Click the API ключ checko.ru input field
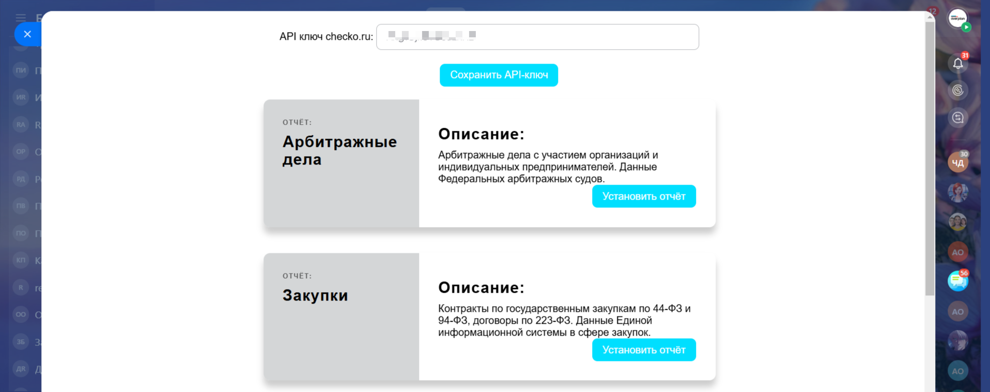 tap(537, 37)
